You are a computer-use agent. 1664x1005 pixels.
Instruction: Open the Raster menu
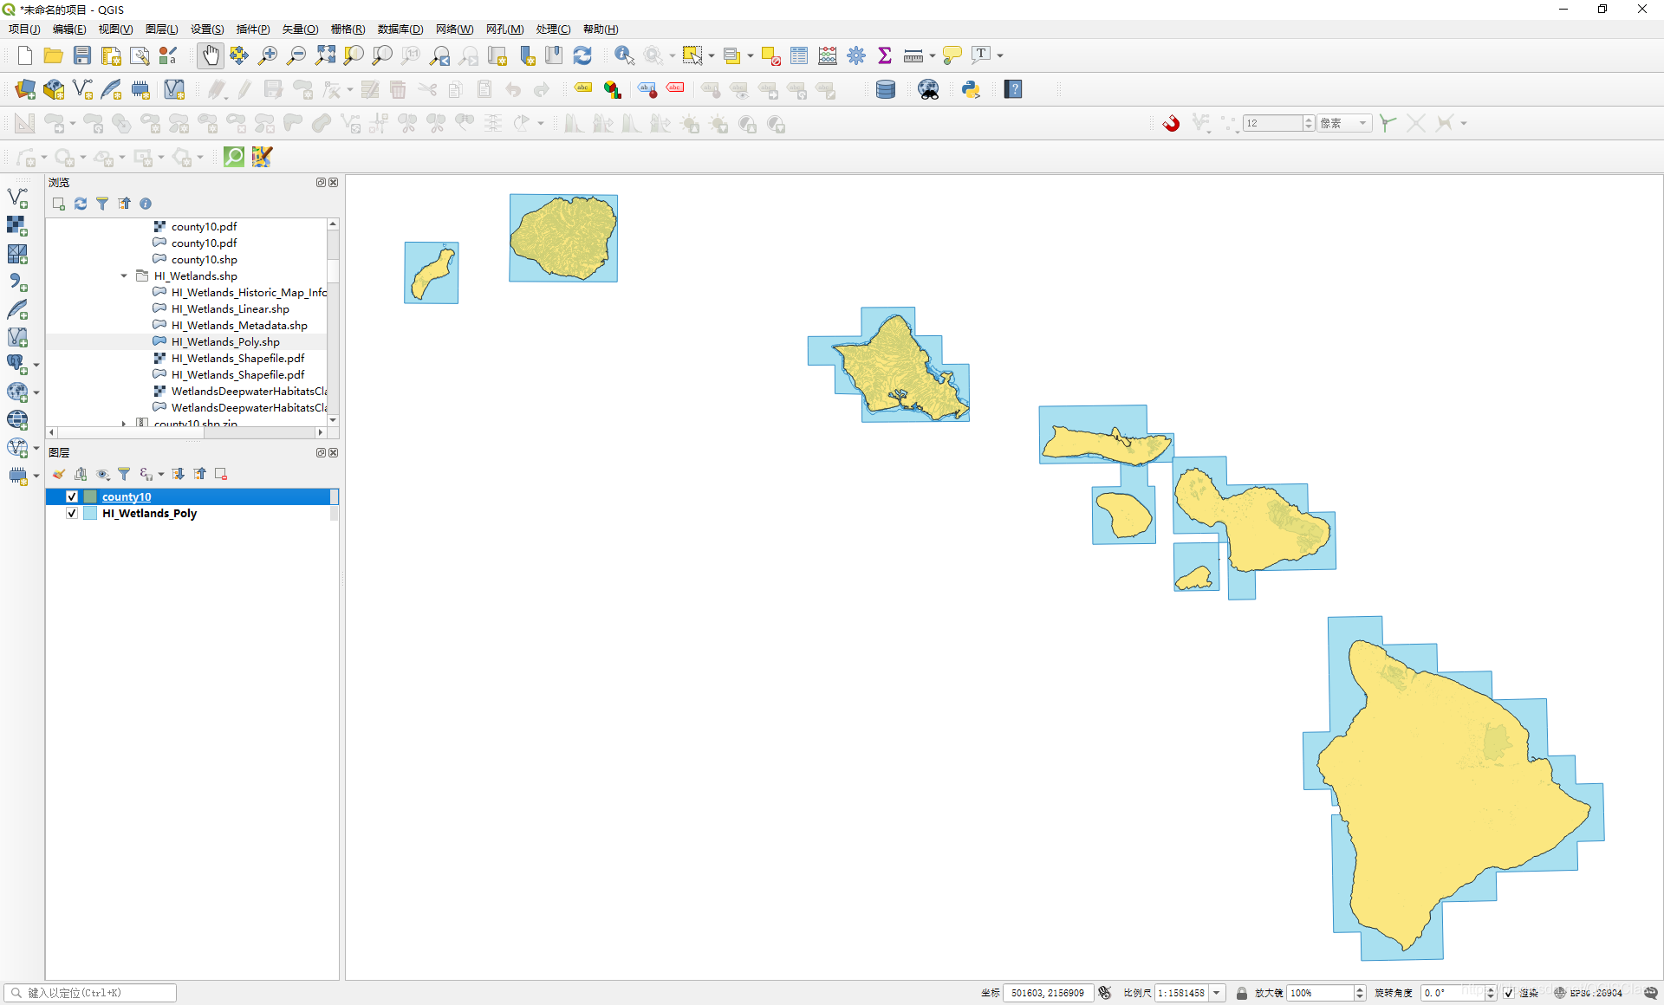[348, 29]
